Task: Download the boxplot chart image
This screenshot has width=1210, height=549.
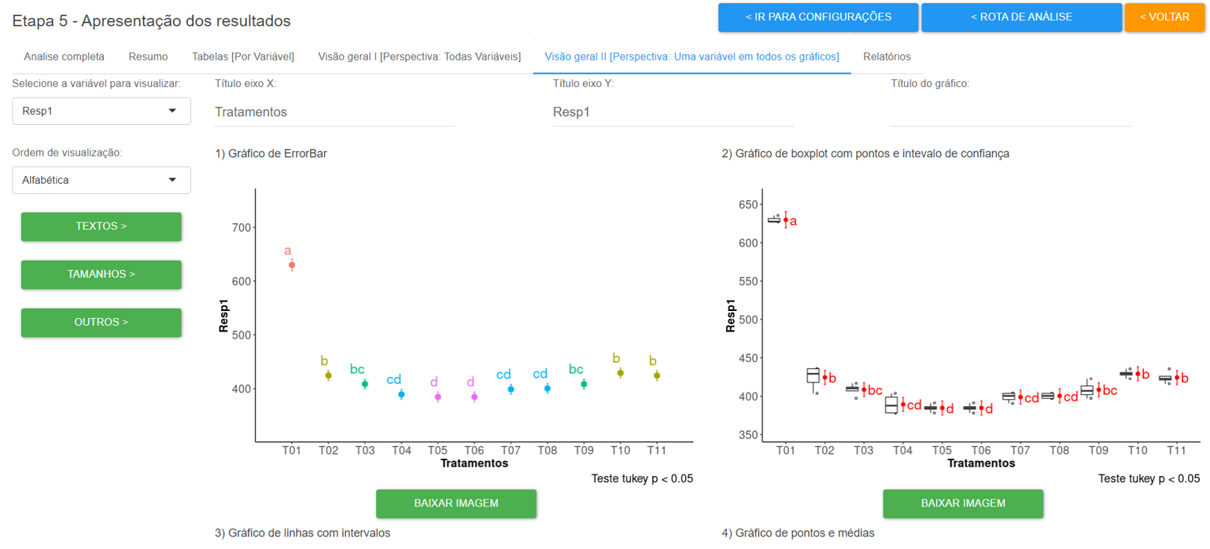Action: click(962, 503)
